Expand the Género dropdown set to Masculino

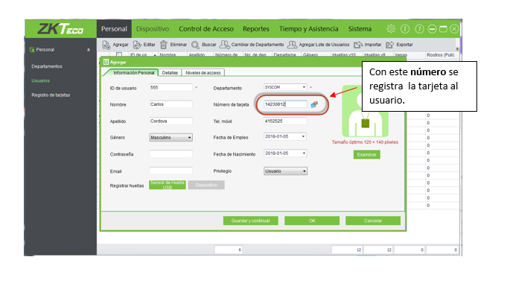point(170,138)
